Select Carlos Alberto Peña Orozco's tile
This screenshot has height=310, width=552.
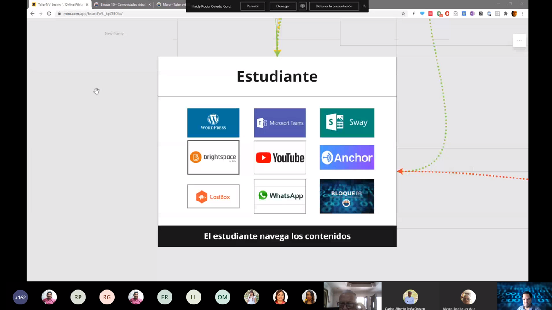tap(410, 296)
